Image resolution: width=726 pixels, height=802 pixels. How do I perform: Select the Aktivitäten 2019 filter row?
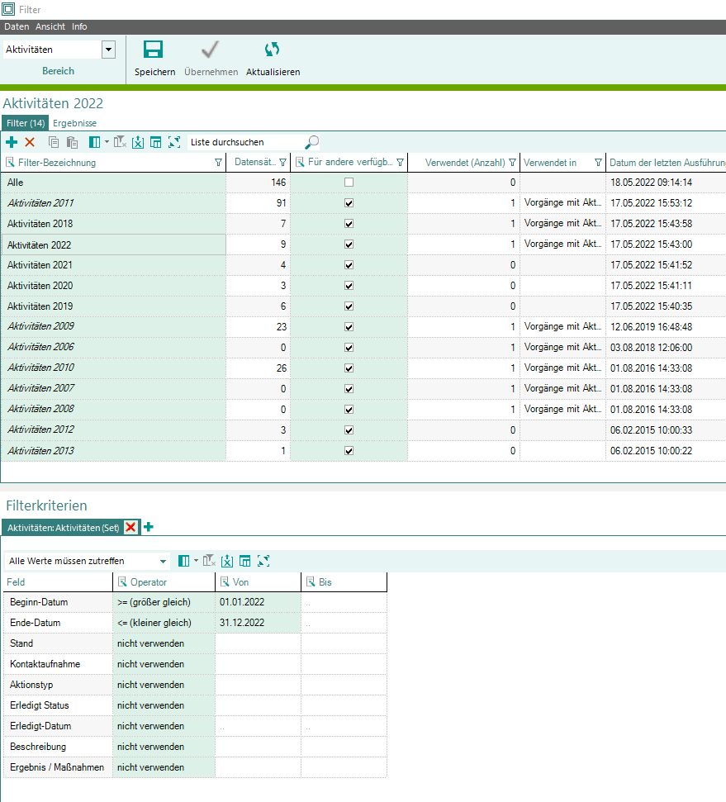pos(113,306)
